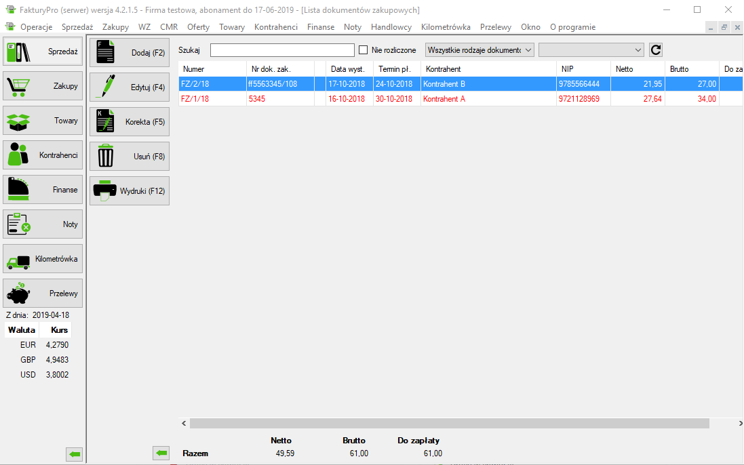Click the refresh list icon
The width and height of the screenshot is (744, 465).
[x=655, y=49]
